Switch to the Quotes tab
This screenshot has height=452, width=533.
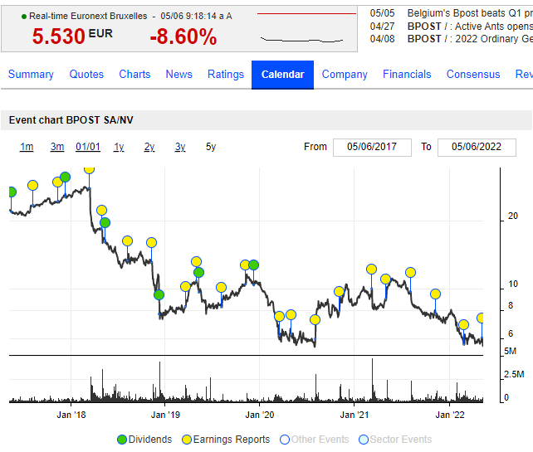86,75
